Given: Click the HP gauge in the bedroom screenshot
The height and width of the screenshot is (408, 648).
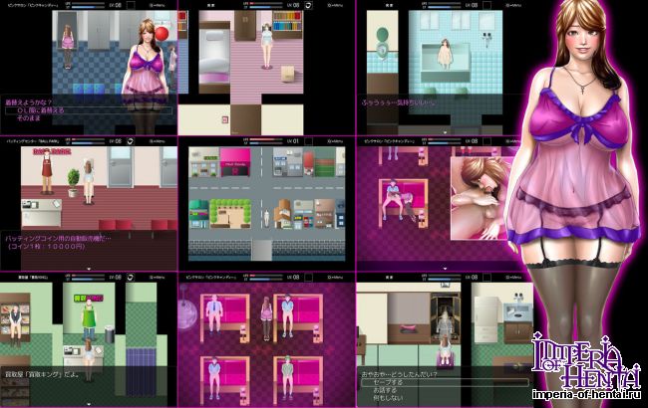Looking at the screenshot, I should 264,4.
